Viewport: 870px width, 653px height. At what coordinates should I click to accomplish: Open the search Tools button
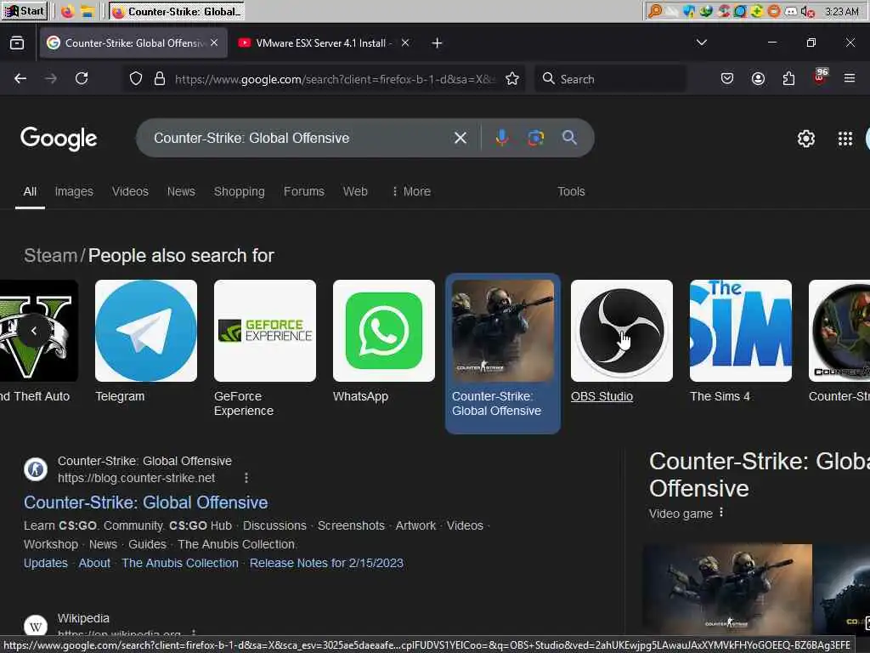pos(571,191)
